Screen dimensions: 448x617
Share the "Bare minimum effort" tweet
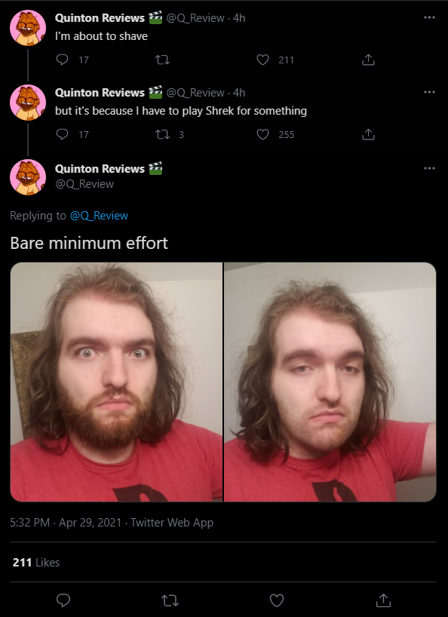(383, 600)
